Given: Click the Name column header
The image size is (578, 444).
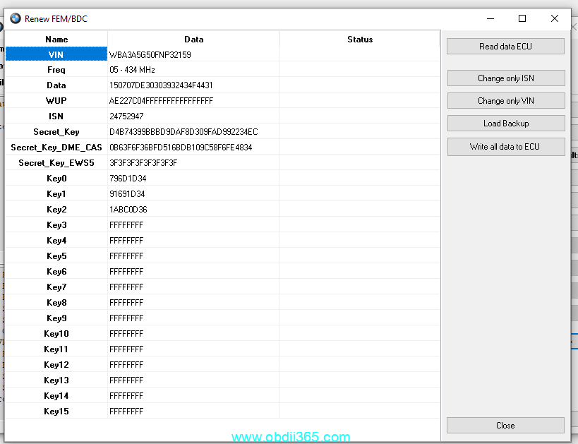Looking at the screenshot, I should pos(56,40).
